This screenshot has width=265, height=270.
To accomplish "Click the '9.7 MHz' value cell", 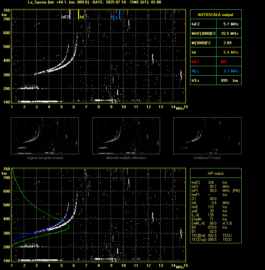I will click(229, 71).
